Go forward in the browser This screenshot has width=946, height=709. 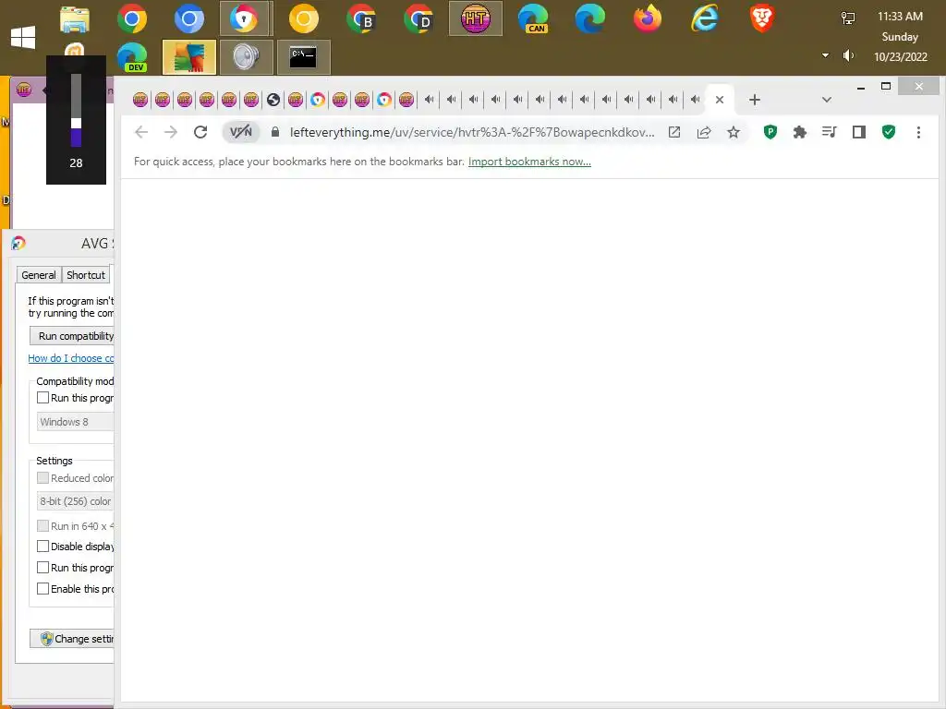coord(171,132)
